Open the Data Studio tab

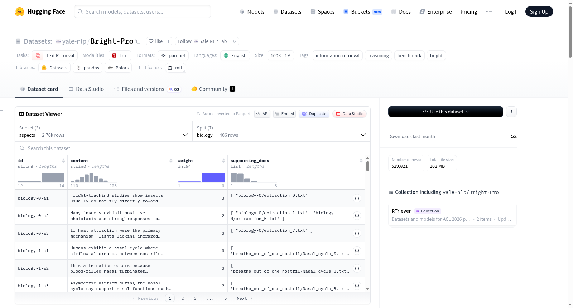[86, 89]
